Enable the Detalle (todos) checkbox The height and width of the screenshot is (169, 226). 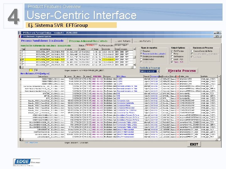[141, 59]
